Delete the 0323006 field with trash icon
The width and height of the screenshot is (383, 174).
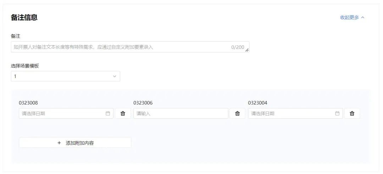[x=237, y=113]
